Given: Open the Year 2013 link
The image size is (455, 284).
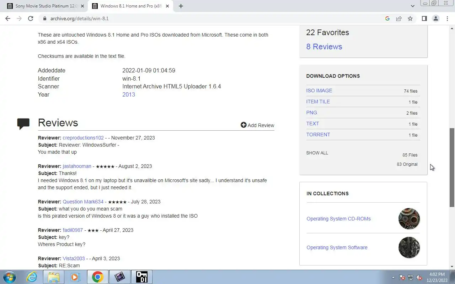Looking at the screenshot, I should [129, 94].
